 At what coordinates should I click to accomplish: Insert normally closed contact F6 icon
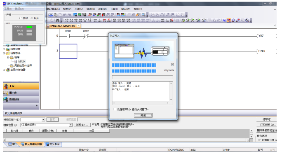pos(76,20)
